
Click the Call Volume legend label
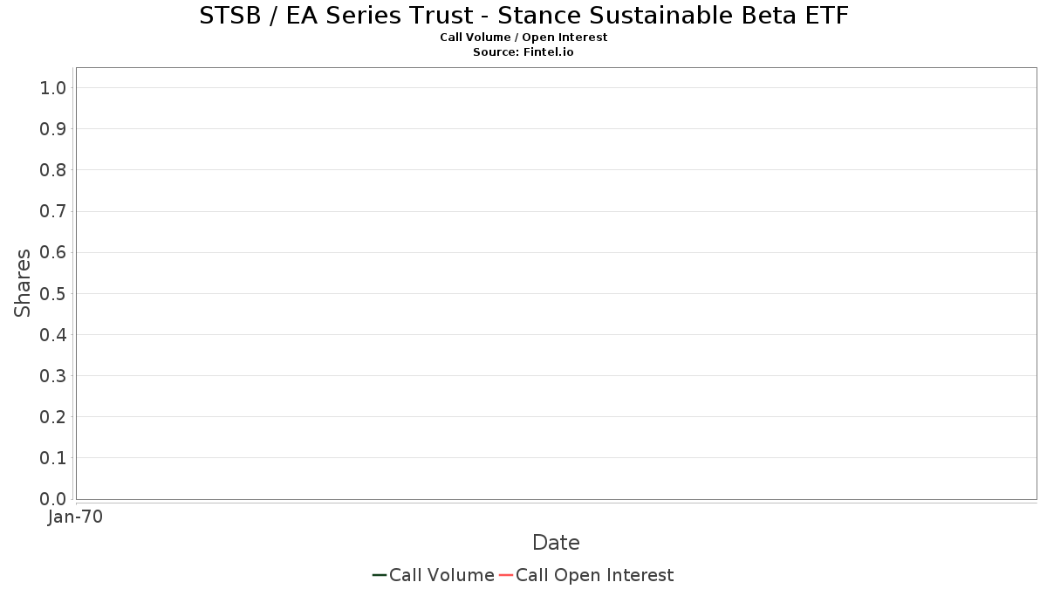pyautogui.click(x=441, y=575)
